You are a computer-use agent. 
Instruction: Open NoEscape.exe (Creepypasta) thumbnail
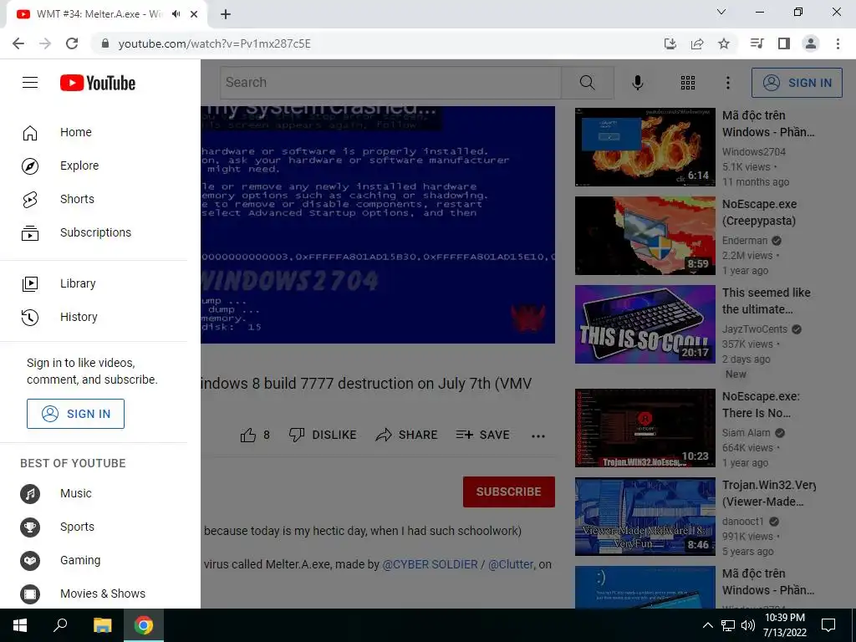[x=645, y=236]
